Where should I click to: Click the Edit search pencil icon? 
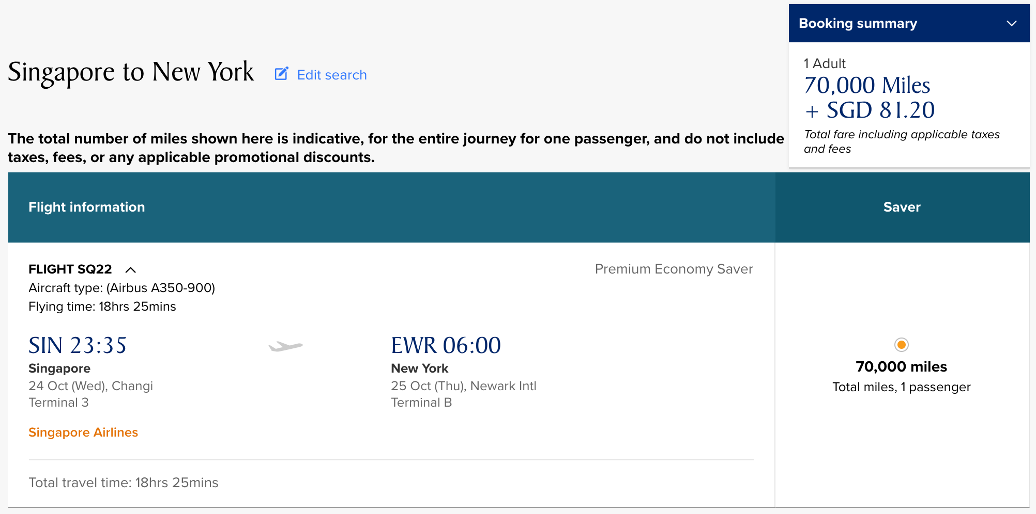pyautogui.click(x=281, y=74)
